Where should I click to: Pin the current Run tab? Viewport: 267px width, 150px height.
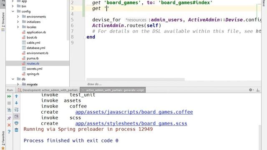pos(9,118)
